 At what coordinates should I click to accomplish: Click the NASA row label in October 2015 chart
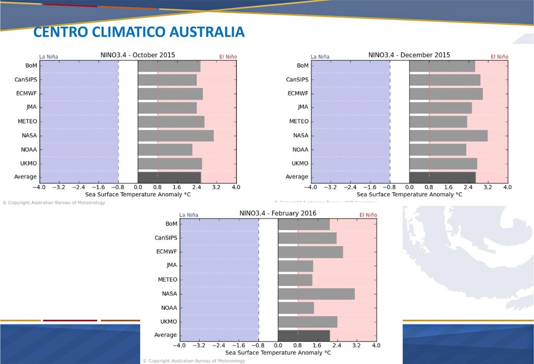click(29, 135)
